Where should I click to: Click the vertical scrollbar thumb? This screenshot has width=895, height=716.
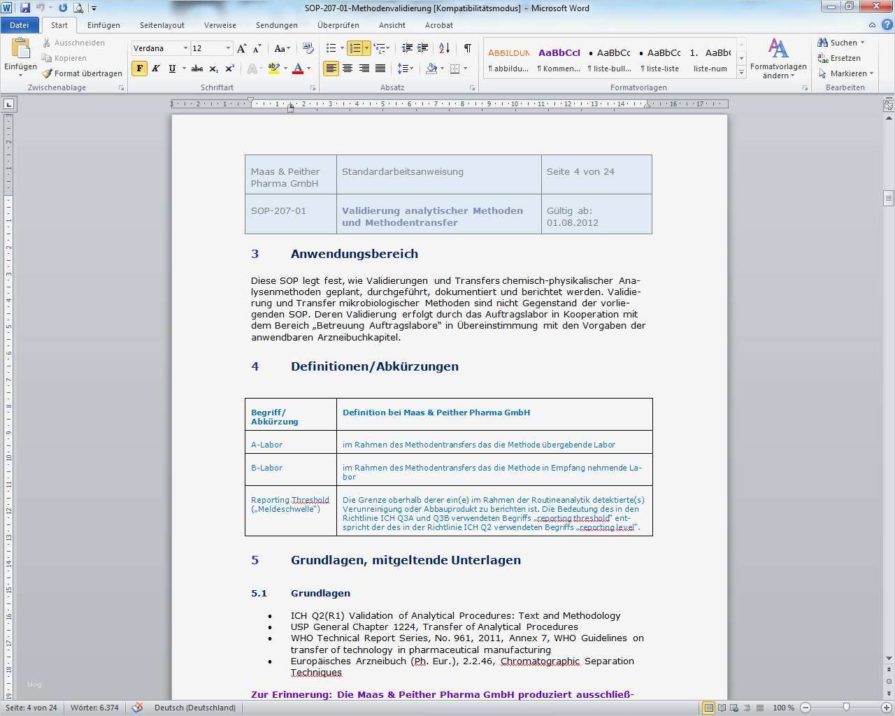click(889, 198)
